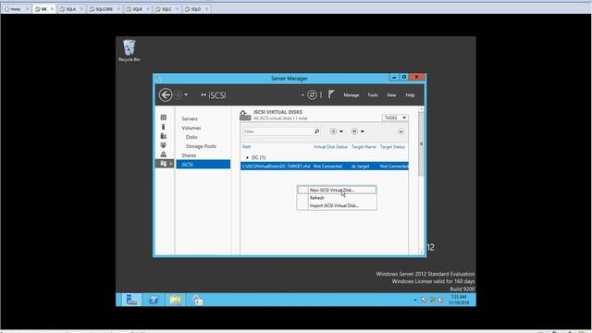The width and height of the screenshot is (592, 333).
Task: Open the Recycle Bin desktop icon
Action: point(129,51)
